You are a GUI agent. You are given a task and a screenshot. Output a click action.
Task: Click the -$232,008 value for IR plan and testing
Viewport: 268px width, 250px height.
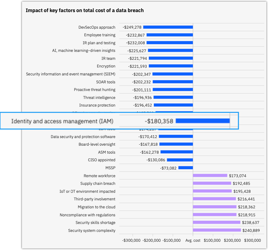pos(135,43)
